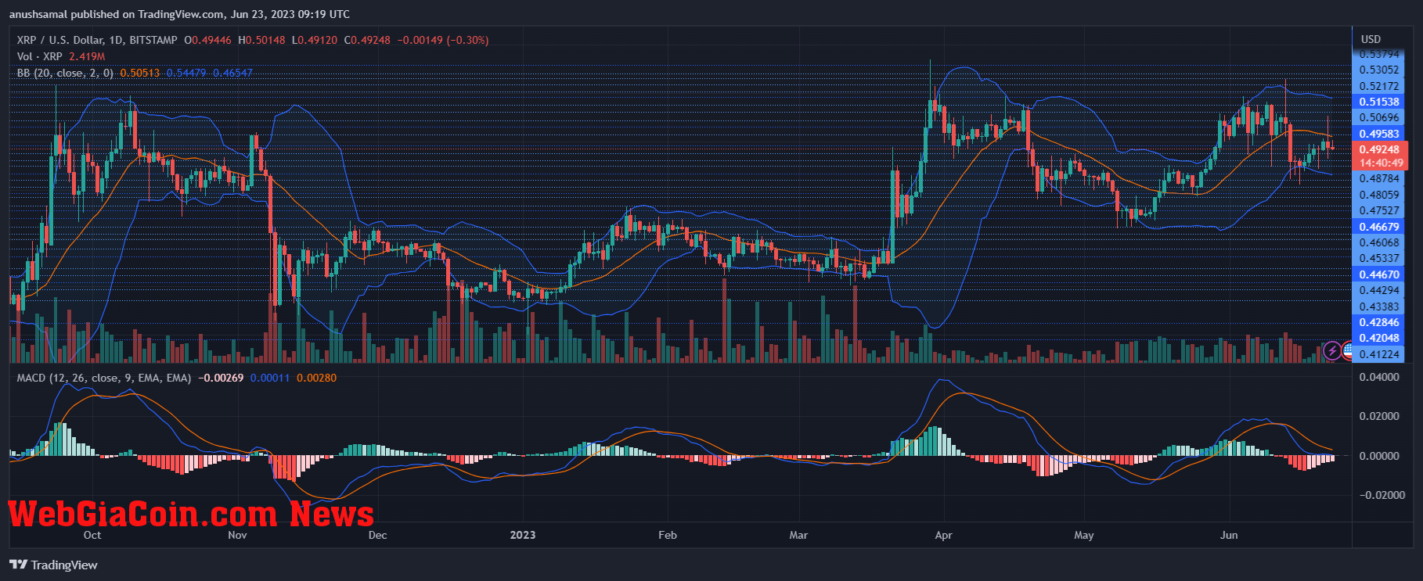Click the countdown timer 14:40:49
This screenshot has height=581, width=1423.
point(1379,163)
